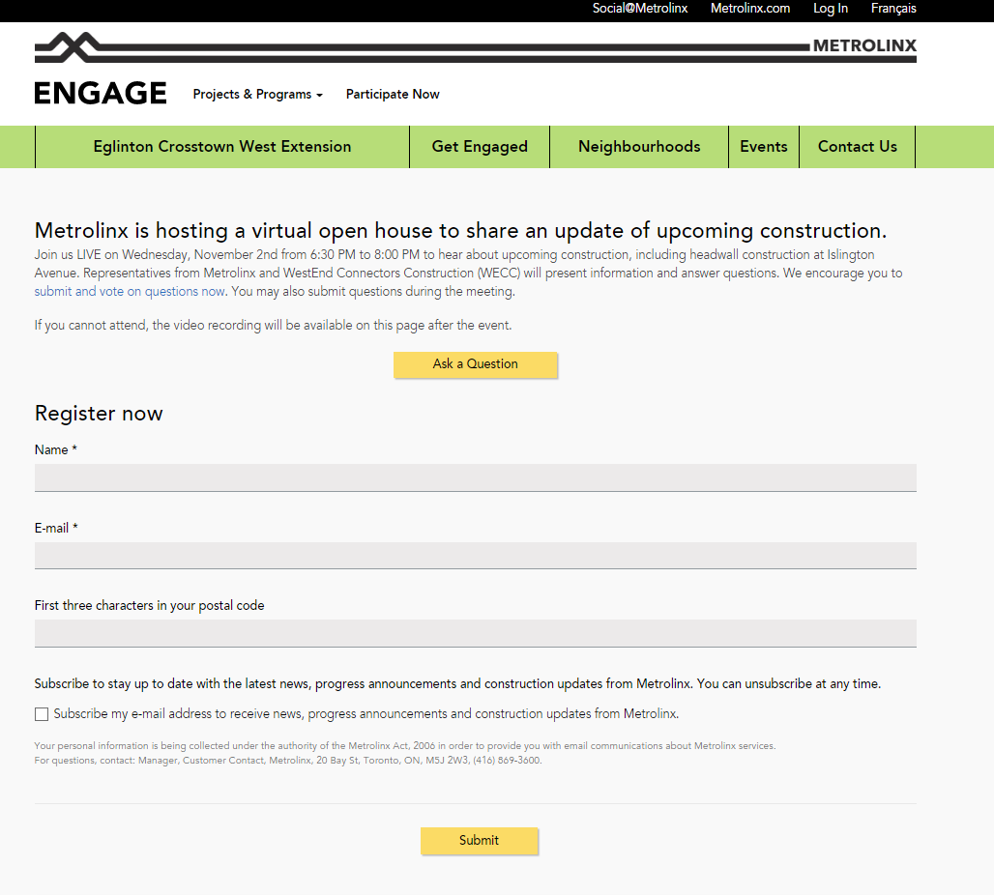Visit the Metrolinx.com link

click(750, 9)
